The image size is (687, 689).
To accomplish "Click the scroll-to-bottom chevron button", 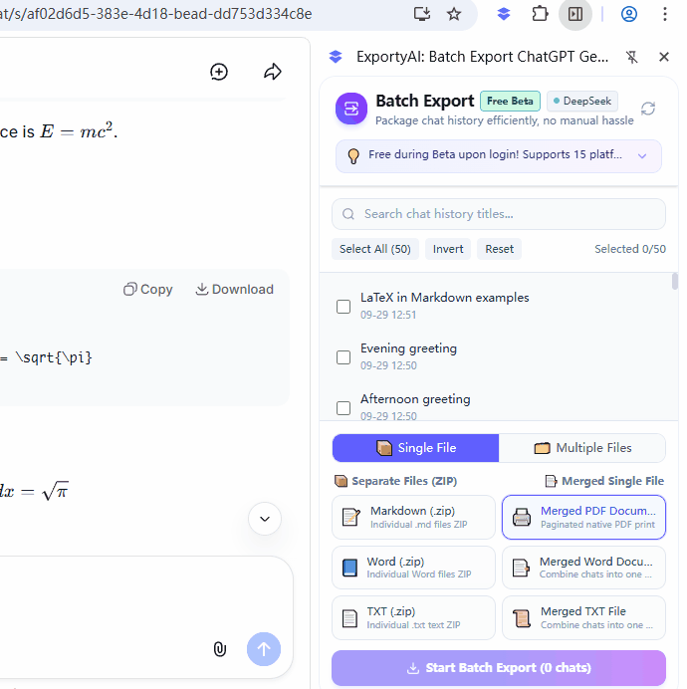I will pyautogui.click(x=265, y=519).
